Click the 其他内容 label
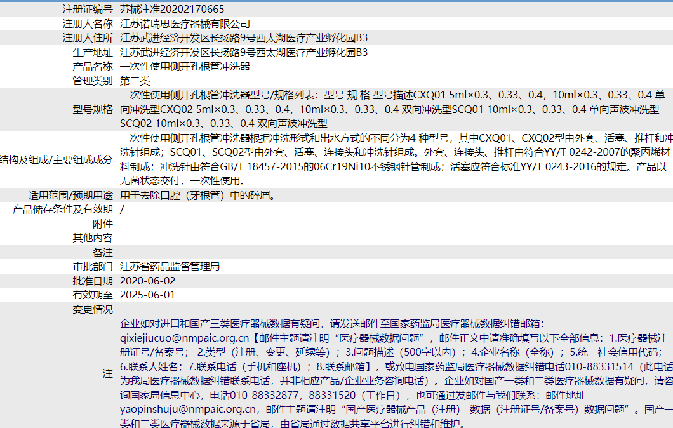This screenshot has width=673, height=428. pos(93,238)
